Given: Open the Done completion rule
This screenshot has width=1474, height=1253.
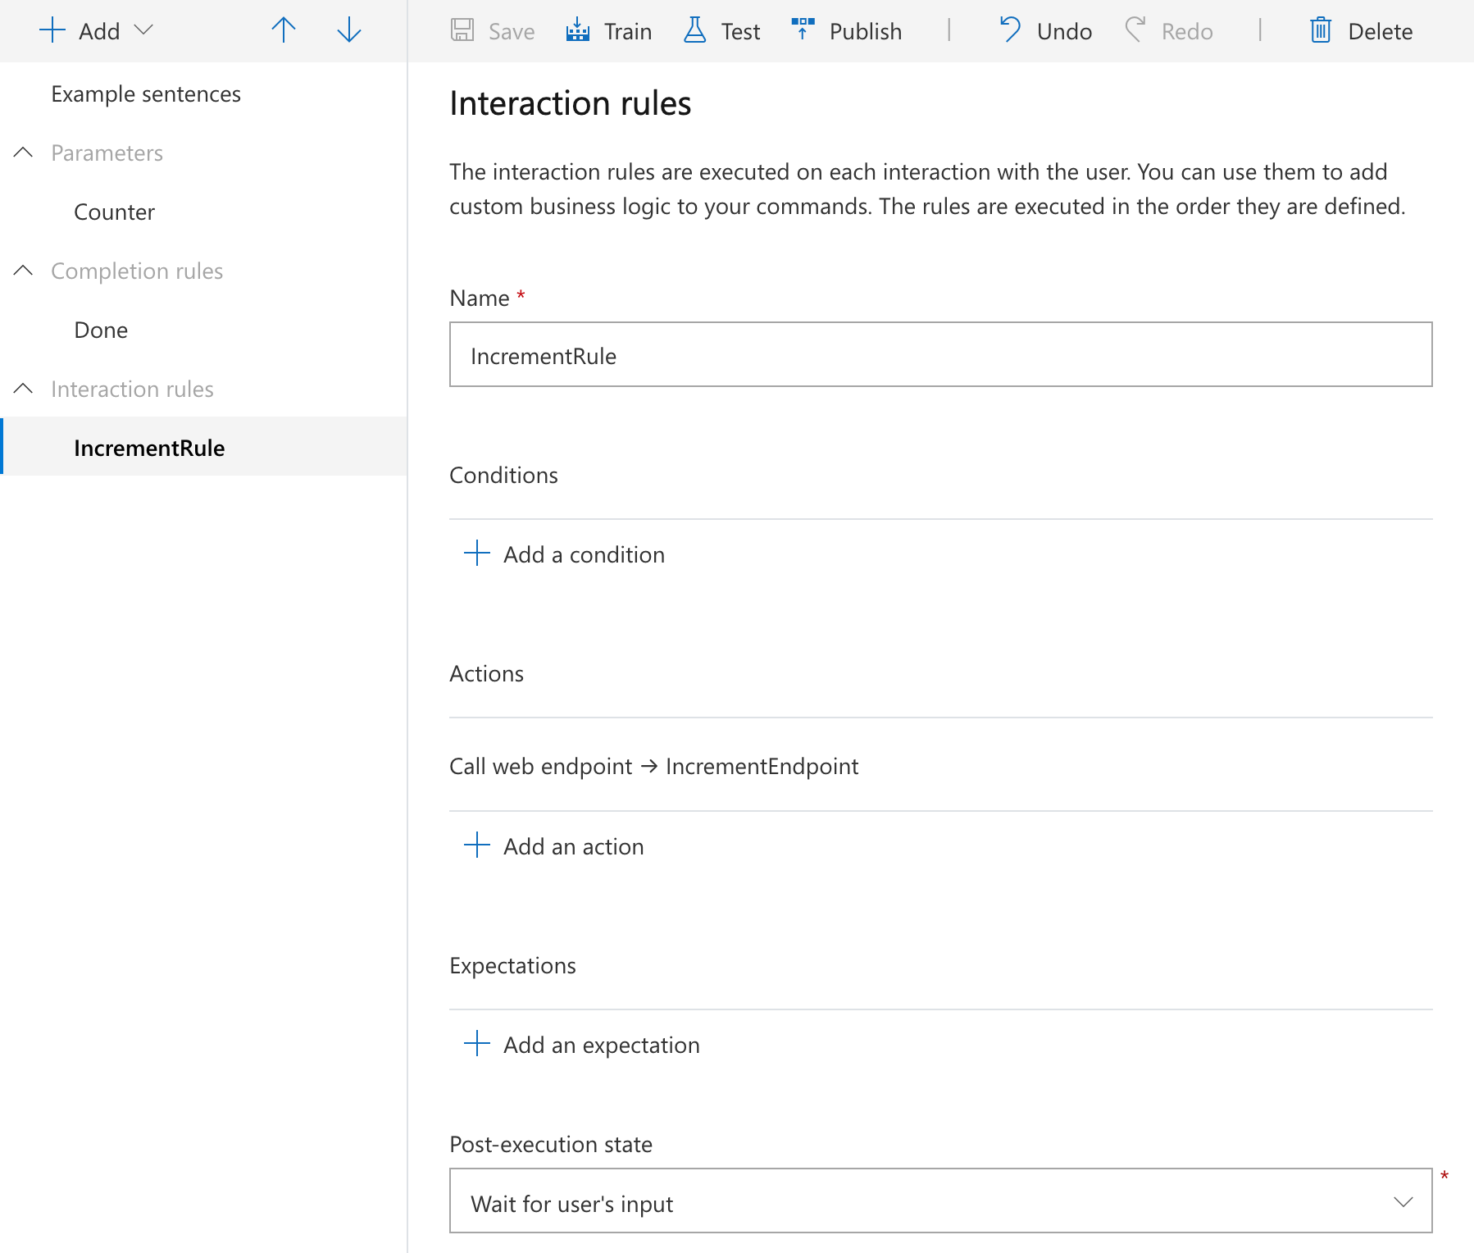Looking at the screenshot, I should (x=101, y=330).
